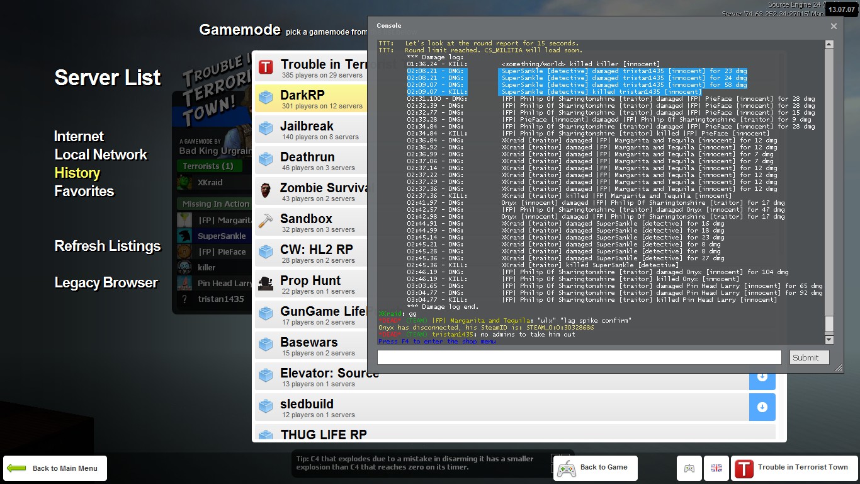The height and width of the screenshot is (484, 860).
Task: Click the Terrorists (1) scoreboard header
Action: pos(208,166)
